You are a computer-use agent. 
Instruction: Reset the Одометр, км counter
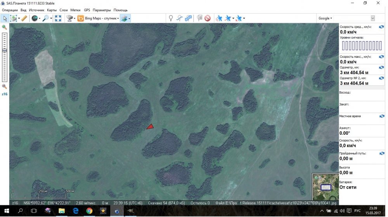tap(381, 68)
